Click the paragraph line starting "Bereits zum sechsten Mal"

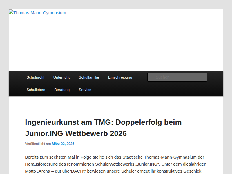pos(115,157)
